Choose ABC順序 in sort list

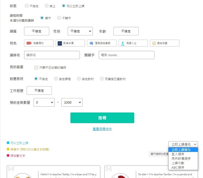[183, 167]
